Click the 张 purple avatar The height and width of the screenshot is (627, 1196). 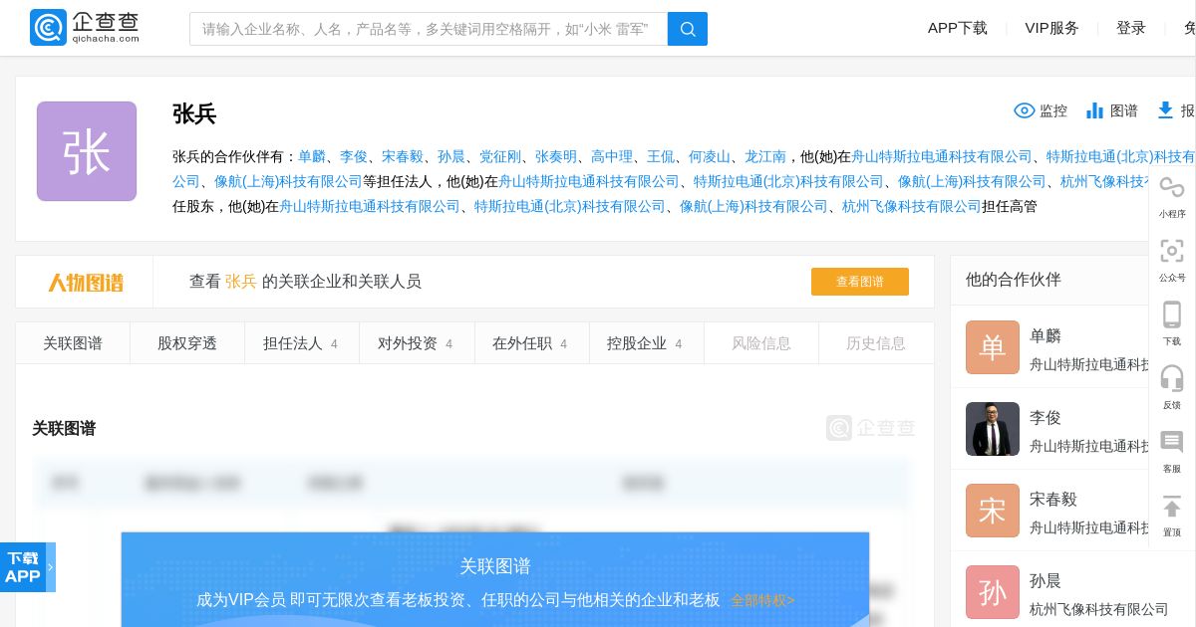click(87, 151)
